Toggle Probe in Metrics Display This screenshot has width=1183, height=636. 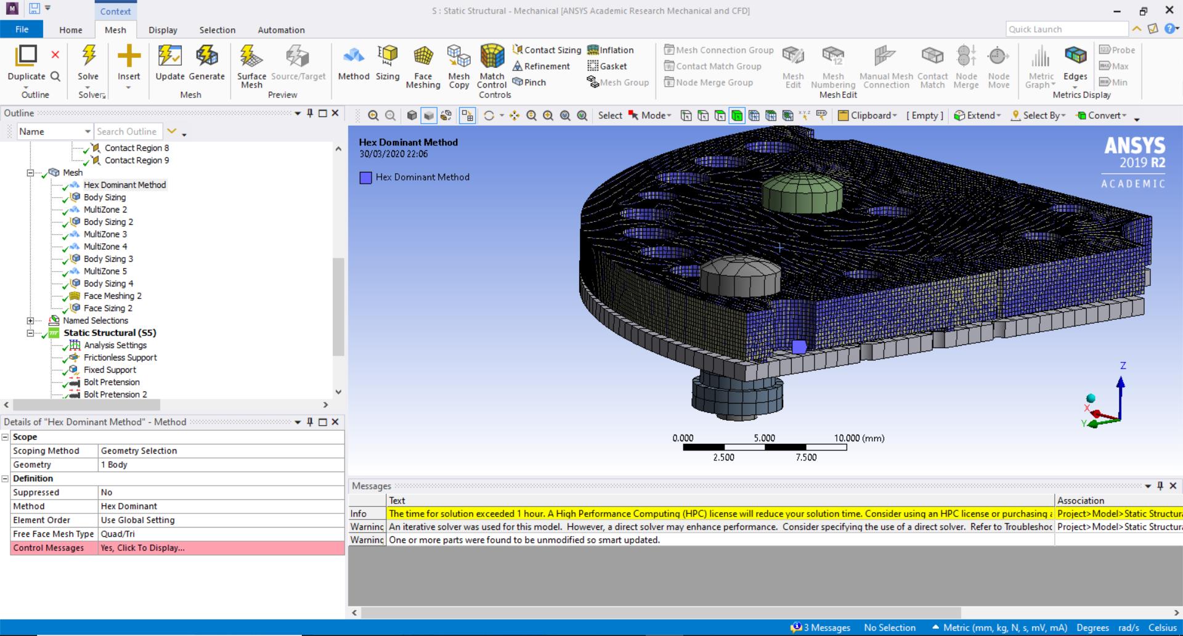(1117, 50)
